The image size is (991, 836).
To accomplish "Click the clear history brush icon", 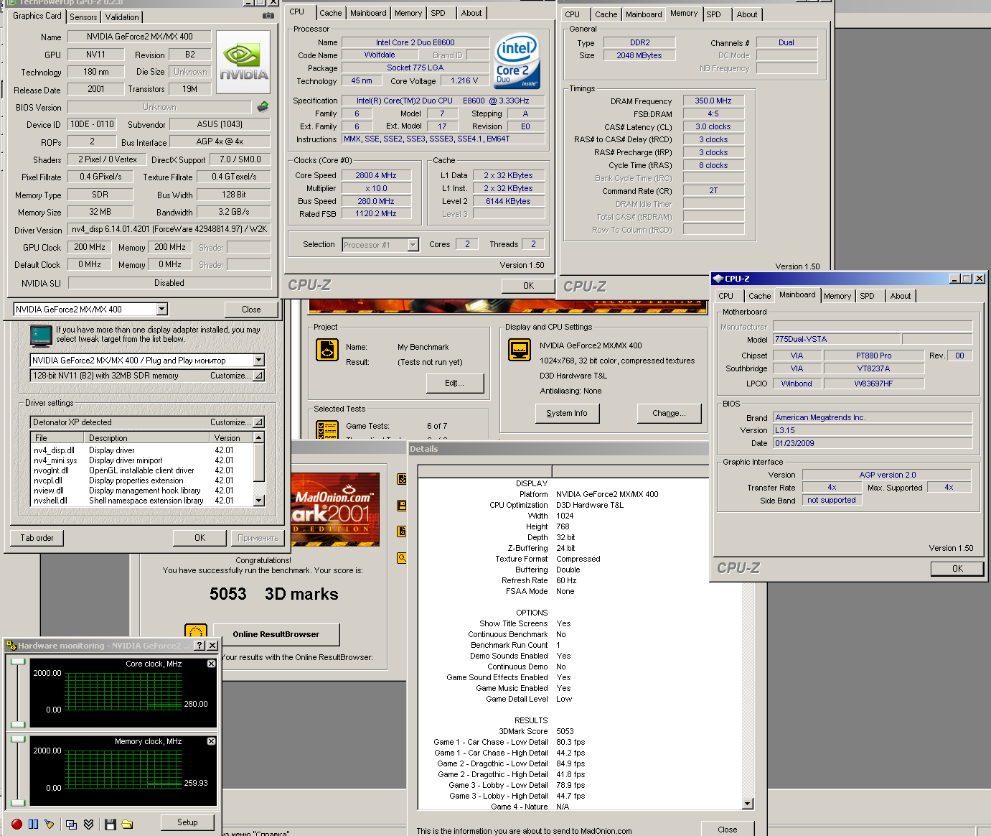I will [49, 824].
